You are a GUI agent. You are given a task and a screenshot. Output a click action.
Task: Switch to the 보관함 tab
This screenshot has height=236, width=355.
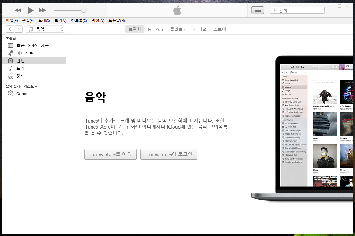click(x=135, y=29)
